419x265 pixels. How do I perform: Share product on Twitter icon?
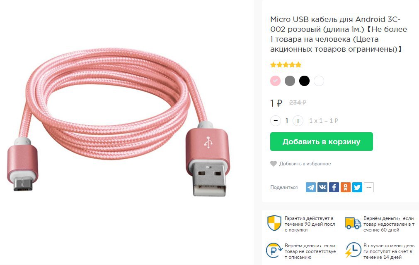click(x=357, y=187)
